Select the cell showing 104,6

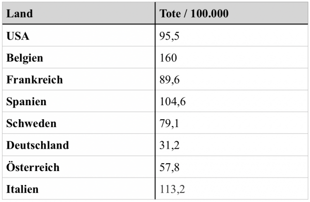[x=172, y=102]
